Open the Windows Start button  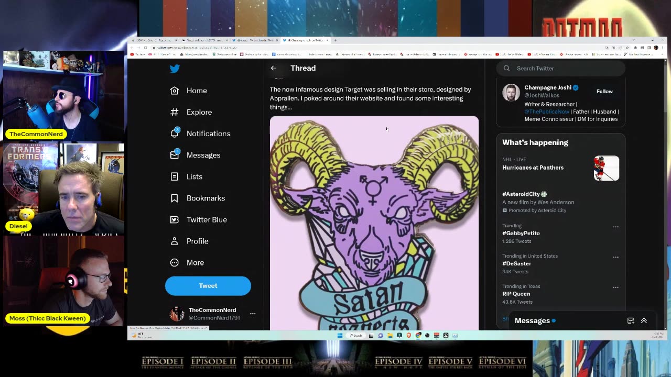coord(340,336)
